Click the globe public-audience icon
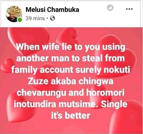Image resolution: width=143 pixels, height=134 pixels. pos(53,18)
